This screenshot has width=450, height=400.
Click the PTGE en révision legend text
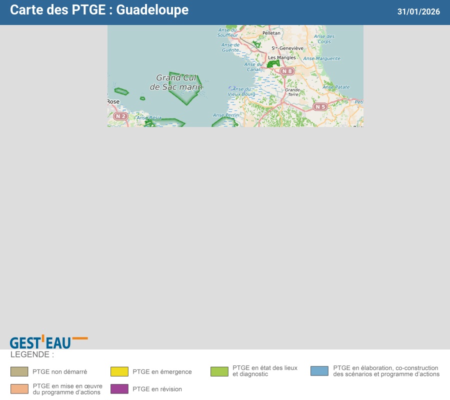click(157, 389)
